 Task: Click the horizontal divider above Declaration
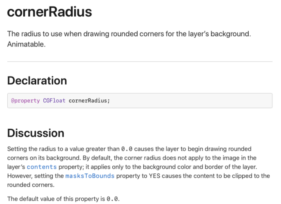click(x=140, y=61)
